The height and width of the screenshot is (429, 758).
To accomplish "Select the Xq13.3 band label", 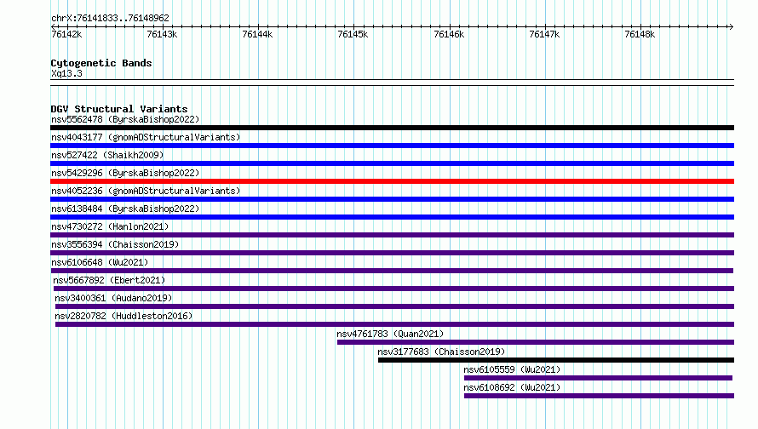I will click(x=66, y=73).
